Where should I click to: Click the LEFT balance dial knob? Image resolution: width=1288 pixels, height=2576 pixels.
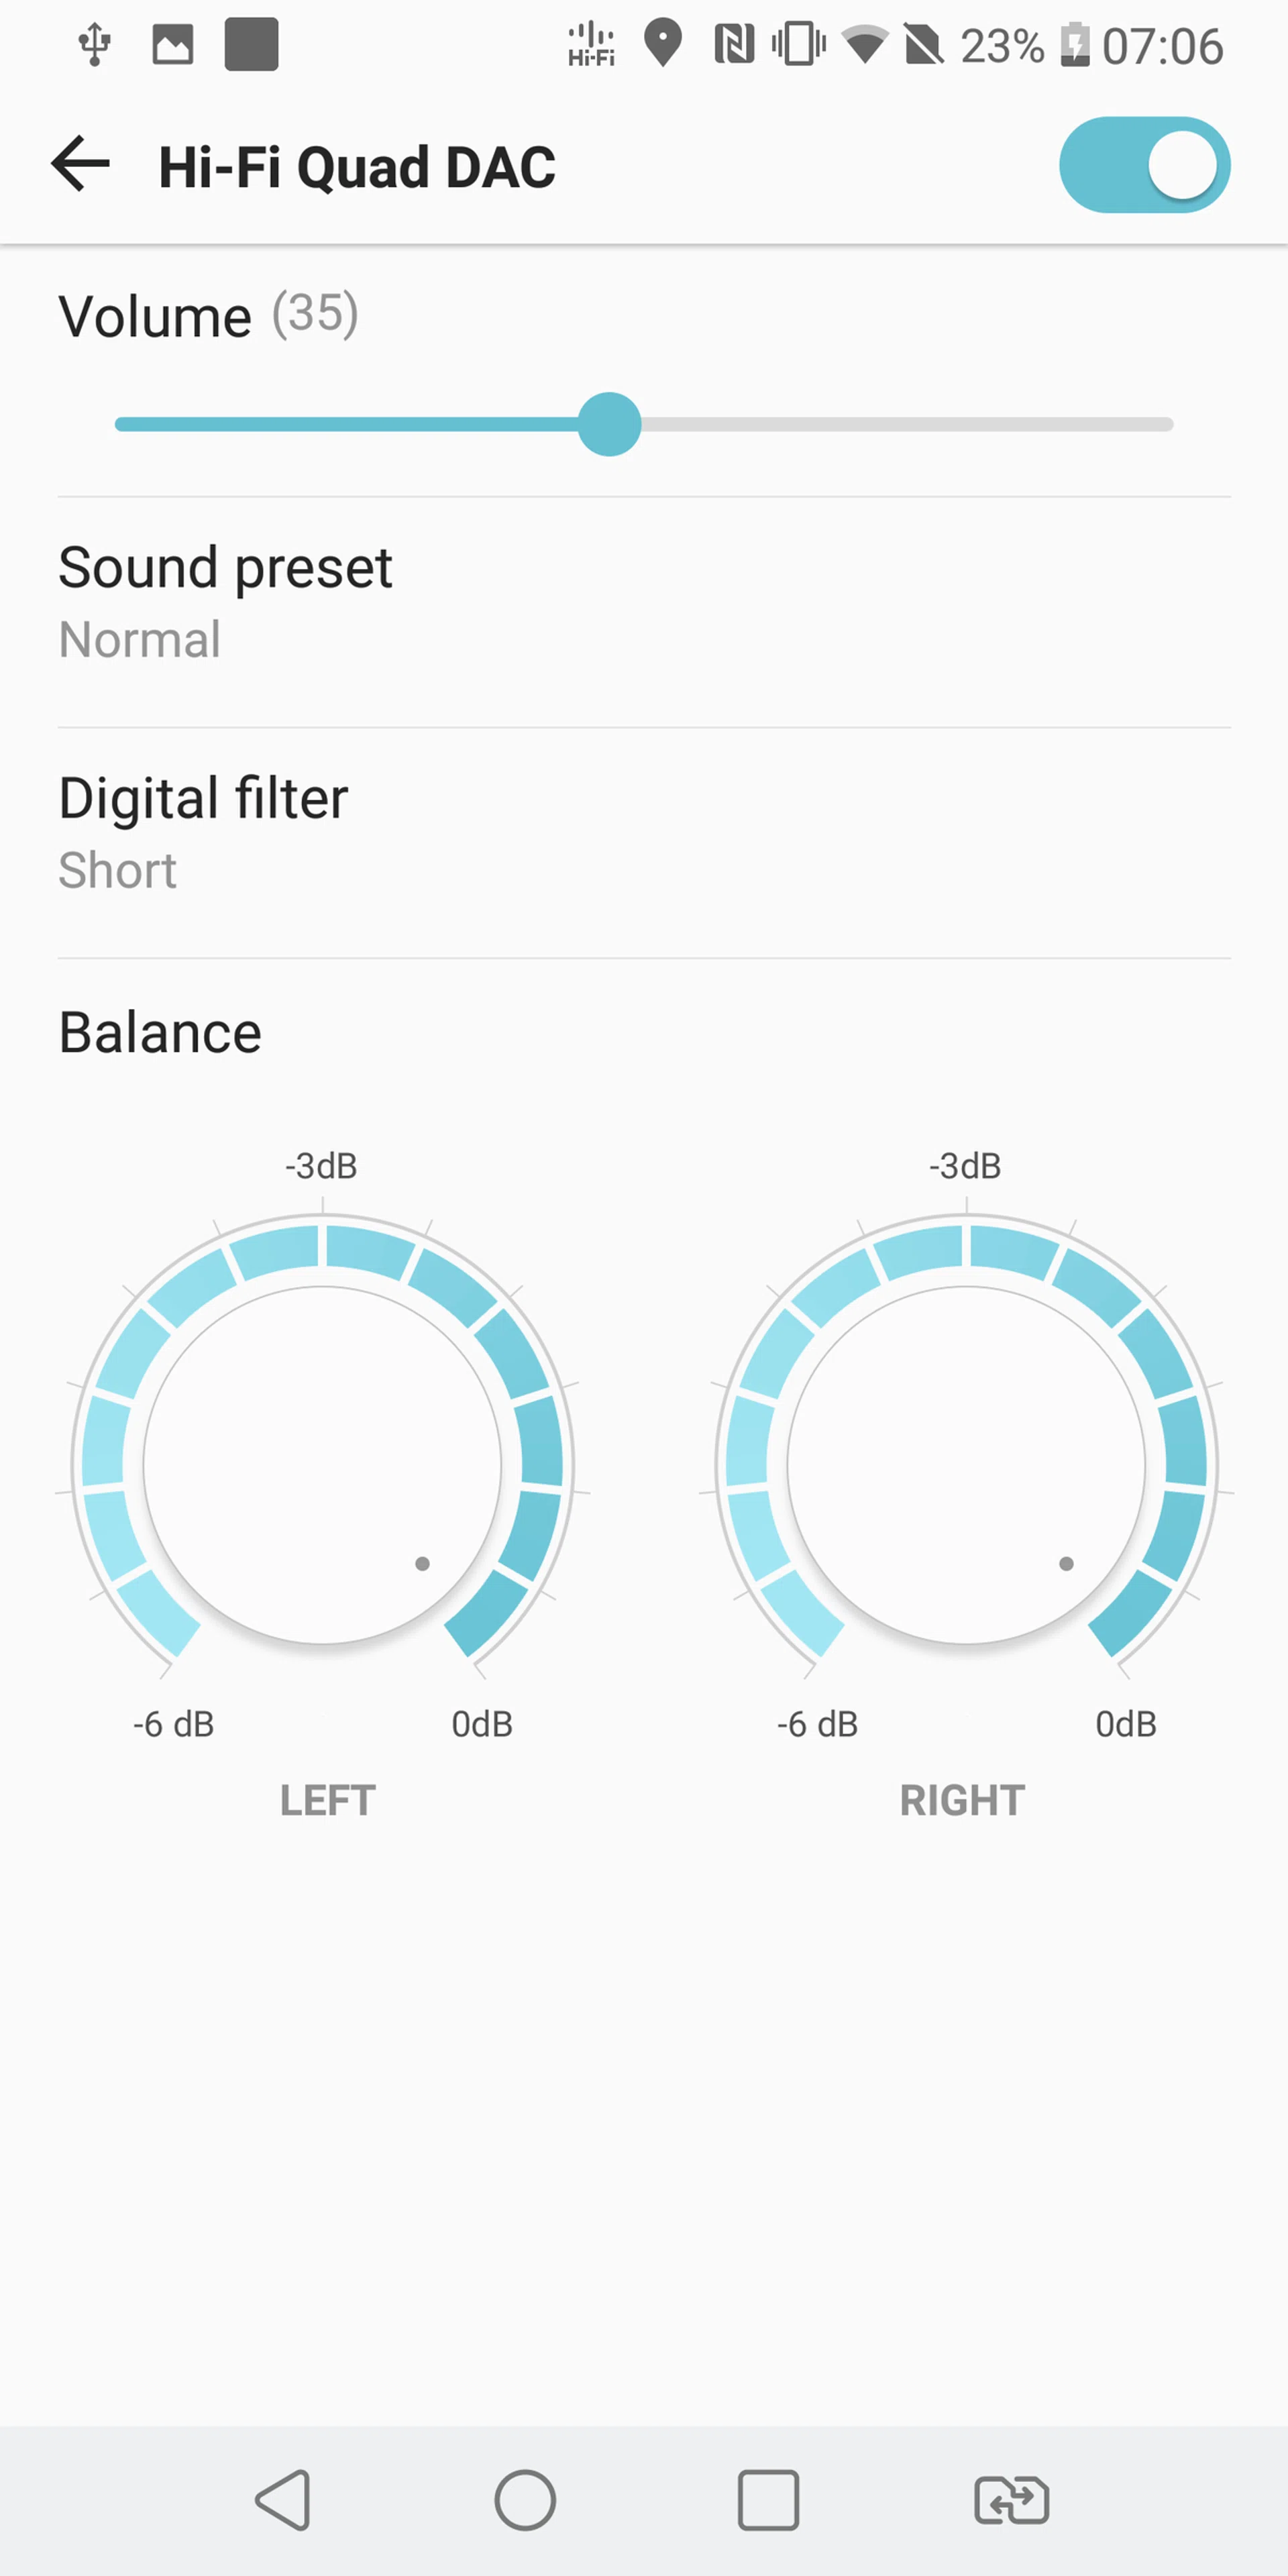[322, 1465]
